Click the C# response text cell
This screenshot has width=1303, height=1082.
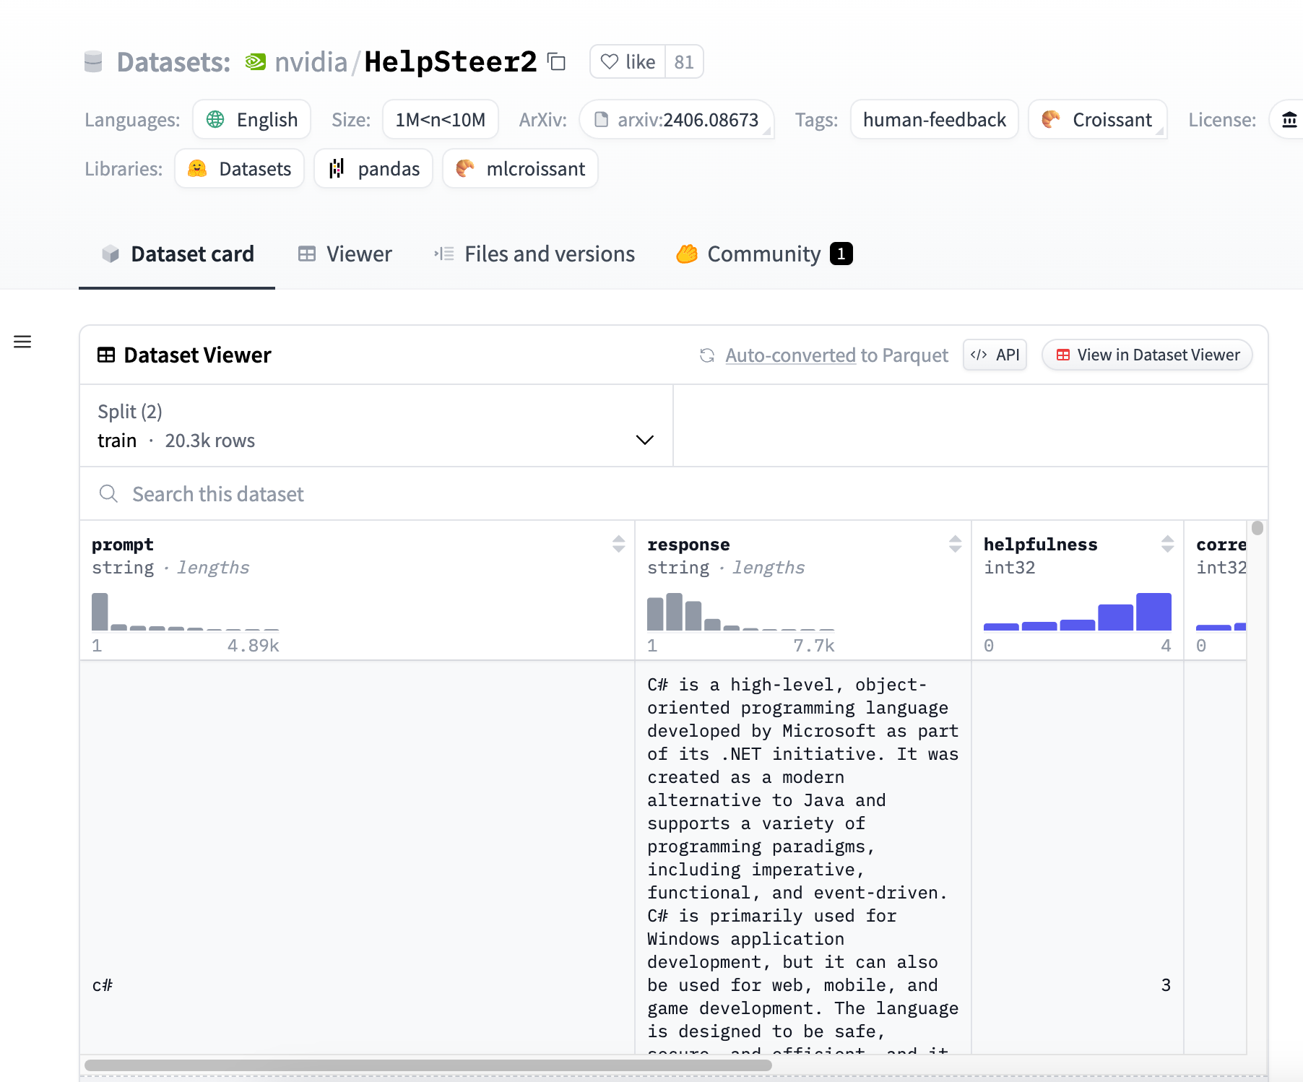803,858
